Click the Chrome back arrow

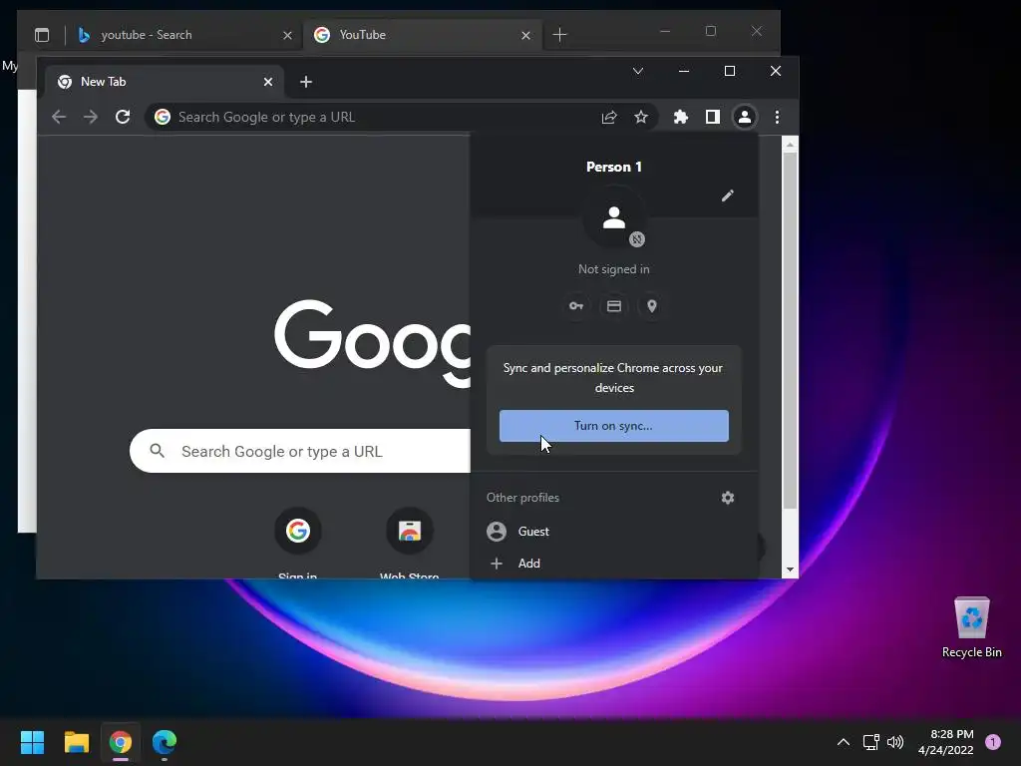[x=59, y=118]
